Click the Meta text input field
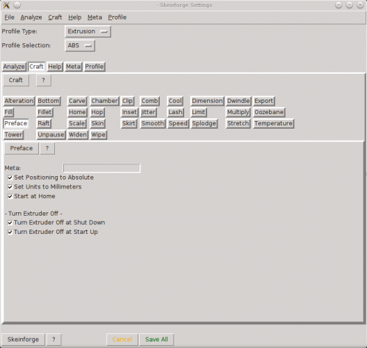Screen dimensions: 367x348 pyautogui.click(x=101, y=168)
